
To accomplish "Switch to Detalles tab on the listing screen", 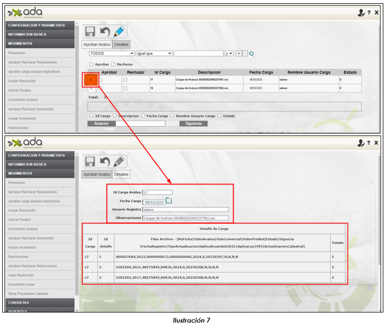I will 121,45.
